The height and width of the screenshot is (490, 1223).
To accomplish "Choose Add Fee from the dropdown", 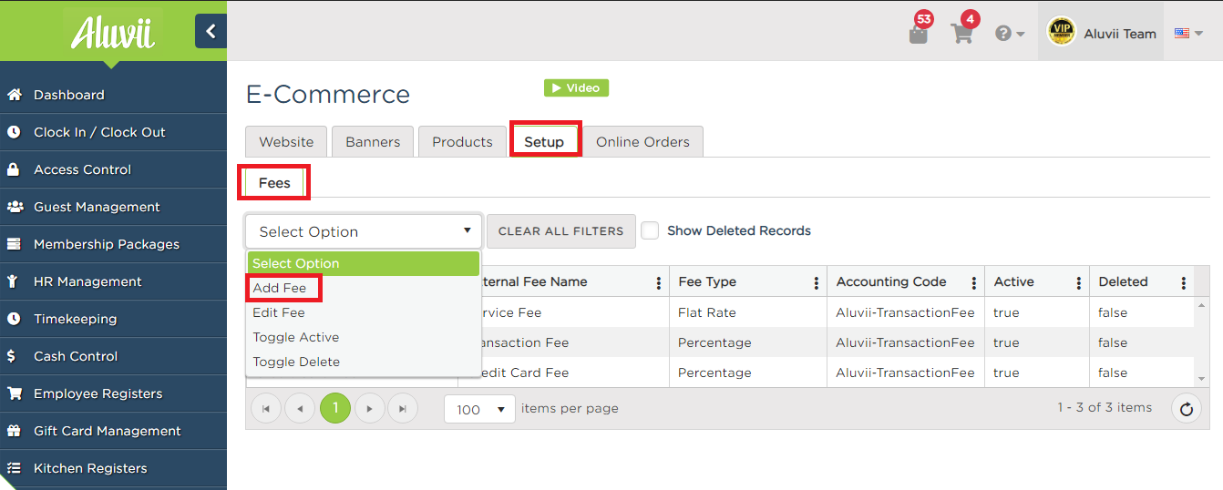I will click(363, 288).
